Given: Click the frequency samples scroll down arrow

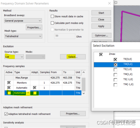Looking at the screenshot, I should (84, 93).
